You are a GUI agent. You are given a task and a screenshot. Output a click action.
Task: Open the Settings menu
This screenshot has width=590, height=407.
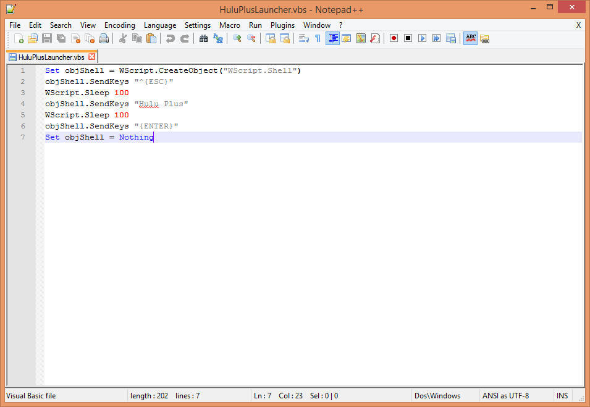pos(198,25)
